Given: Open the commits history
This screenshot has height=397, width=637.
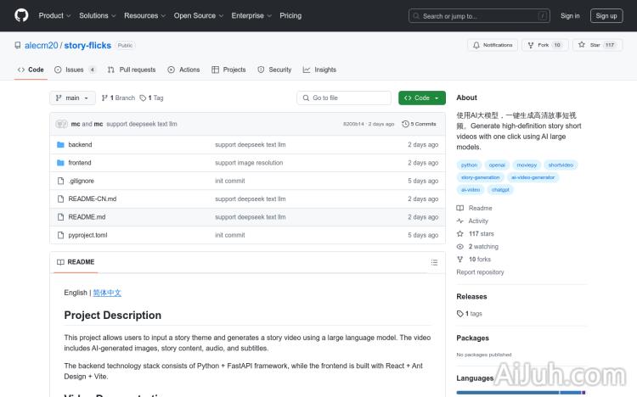Looking at the screenshot, I should coord(420,124).
